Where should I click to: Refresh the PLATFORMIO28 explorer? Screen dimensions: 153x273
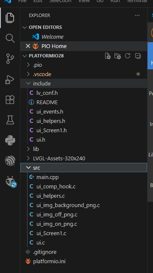click(128, 56)
